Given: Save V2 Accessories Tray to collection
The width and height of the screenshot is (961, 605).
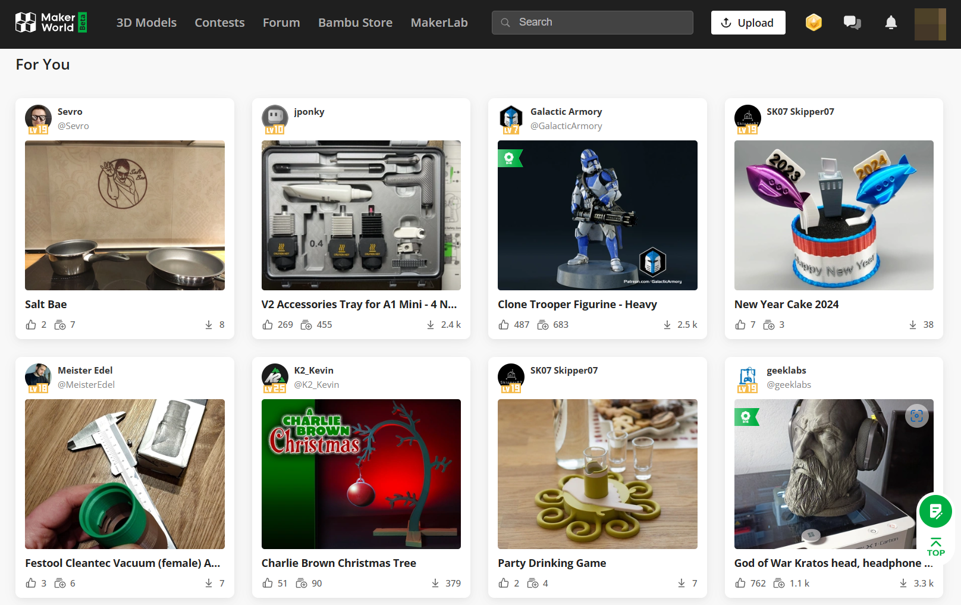Looking at the screenshot, I should point(306,325).
